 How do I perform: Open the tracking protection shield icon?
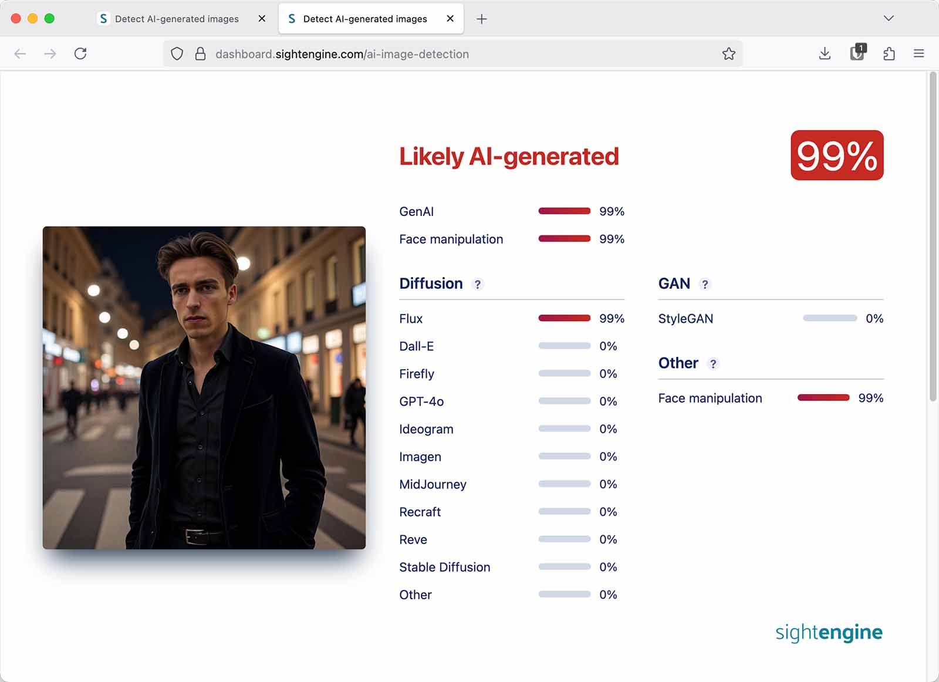[x=177, y=54]
